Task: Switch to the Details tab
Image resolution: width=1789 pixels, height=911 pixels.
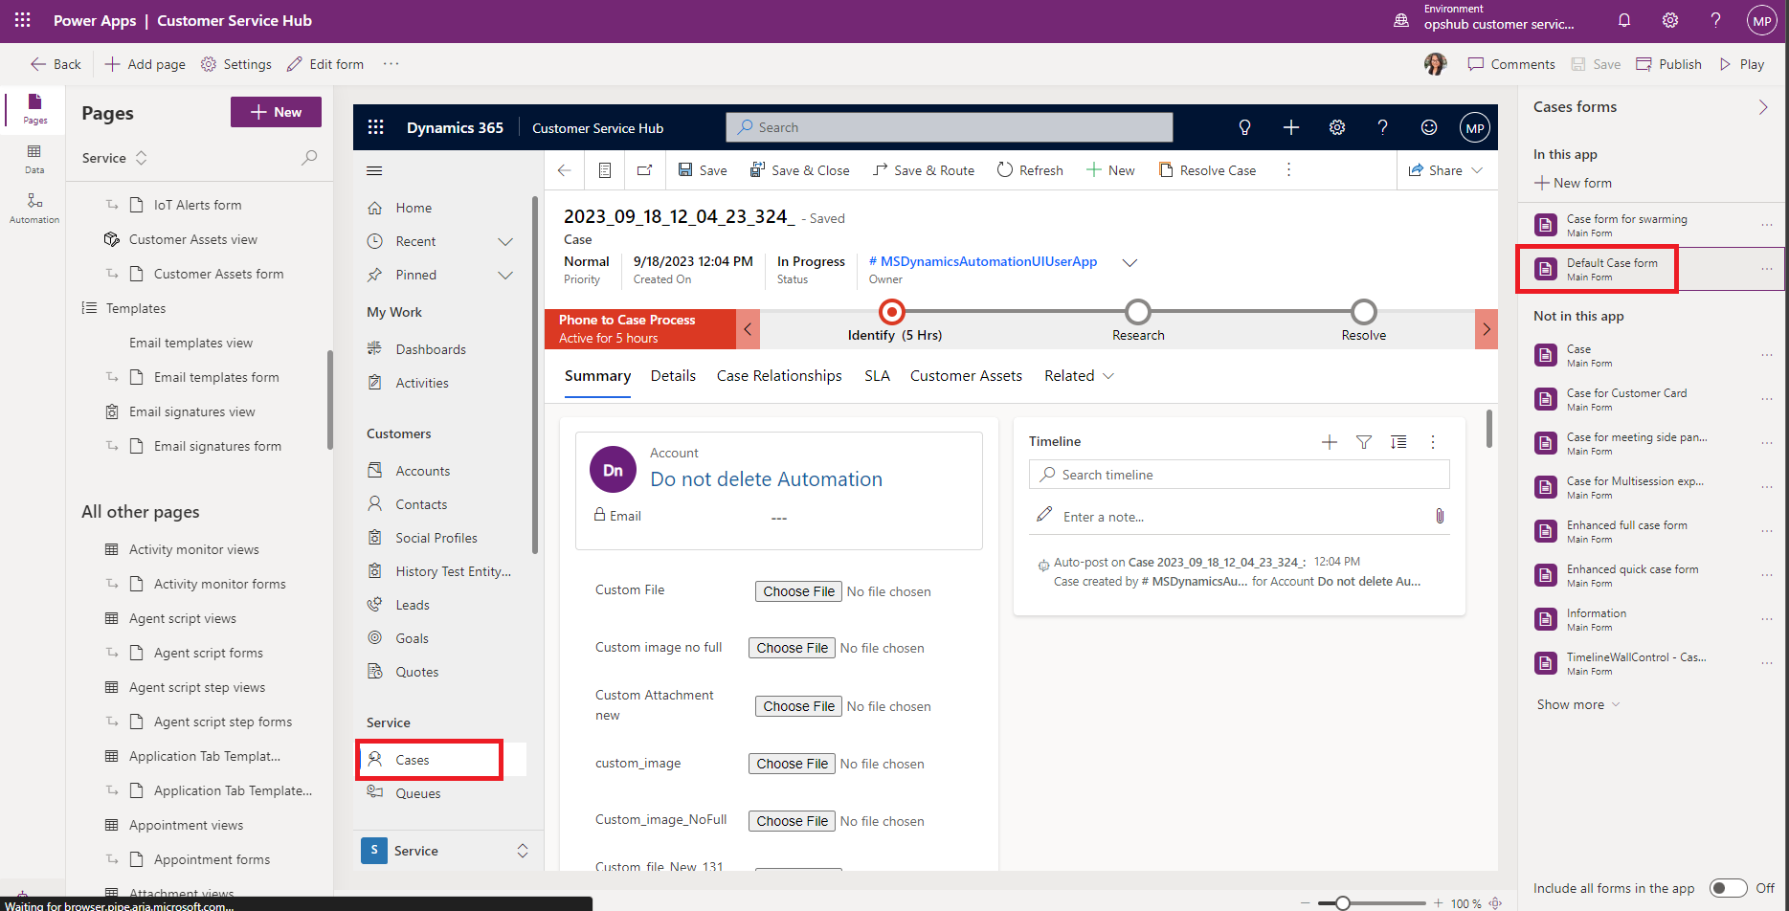Action: [x=673, y=376]
